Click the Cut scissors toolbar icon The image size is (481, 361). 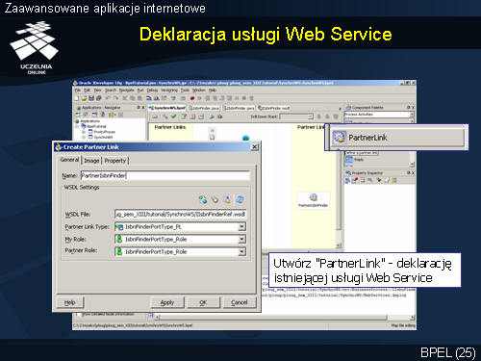pos(125,98)
